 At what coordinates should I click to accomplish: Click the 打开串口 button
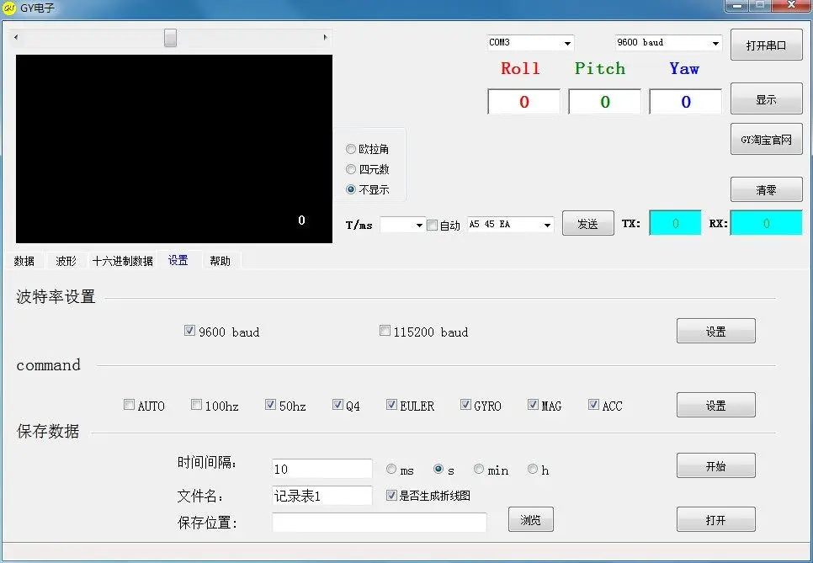(x=767, y=45)
